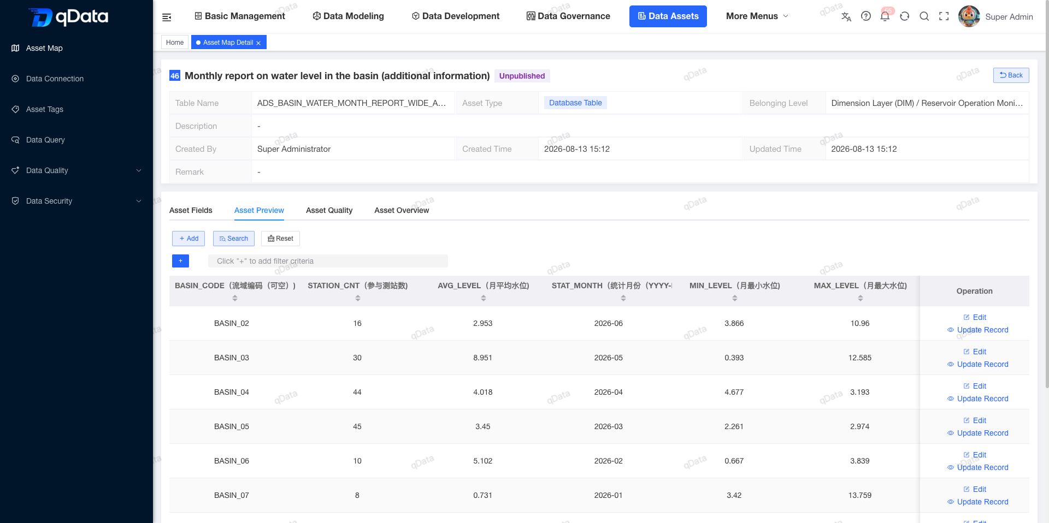1049x523 pixels.
Task: Open Basic Management top menu
Action: [240, 16]
